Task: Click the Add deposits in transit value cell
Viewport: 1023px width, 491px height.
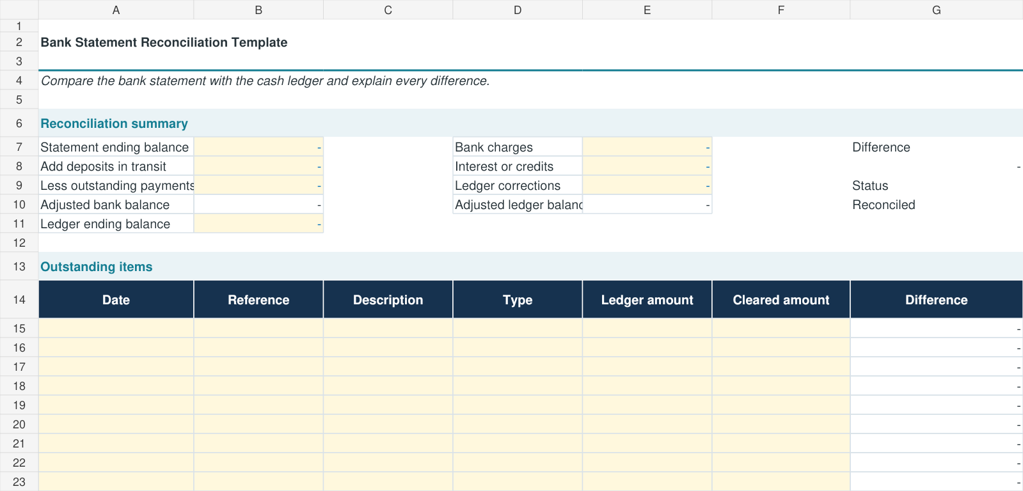Action: pos(258,166)
